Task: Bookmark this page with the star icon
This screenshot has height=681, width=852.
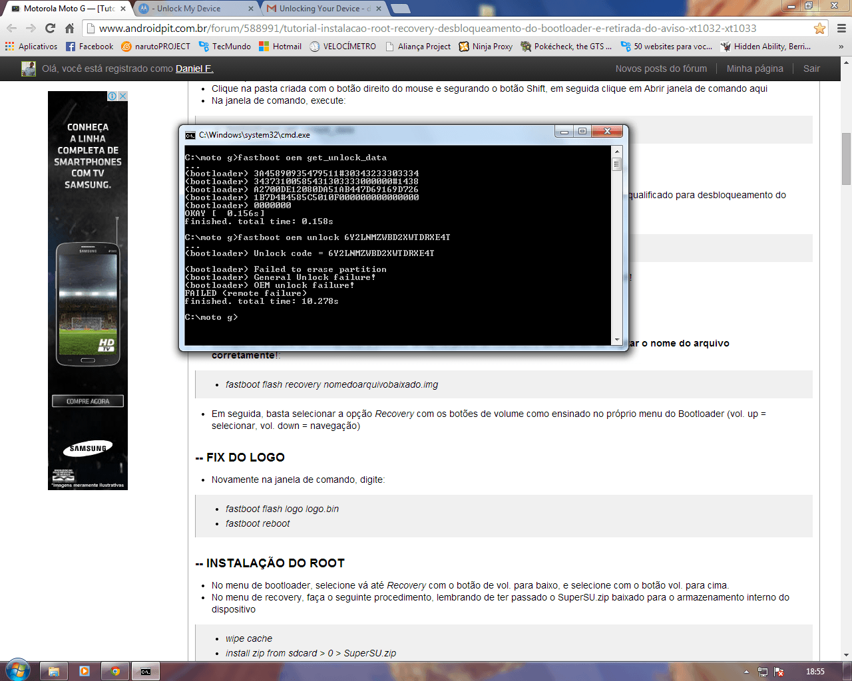Action: pos(819,29)
